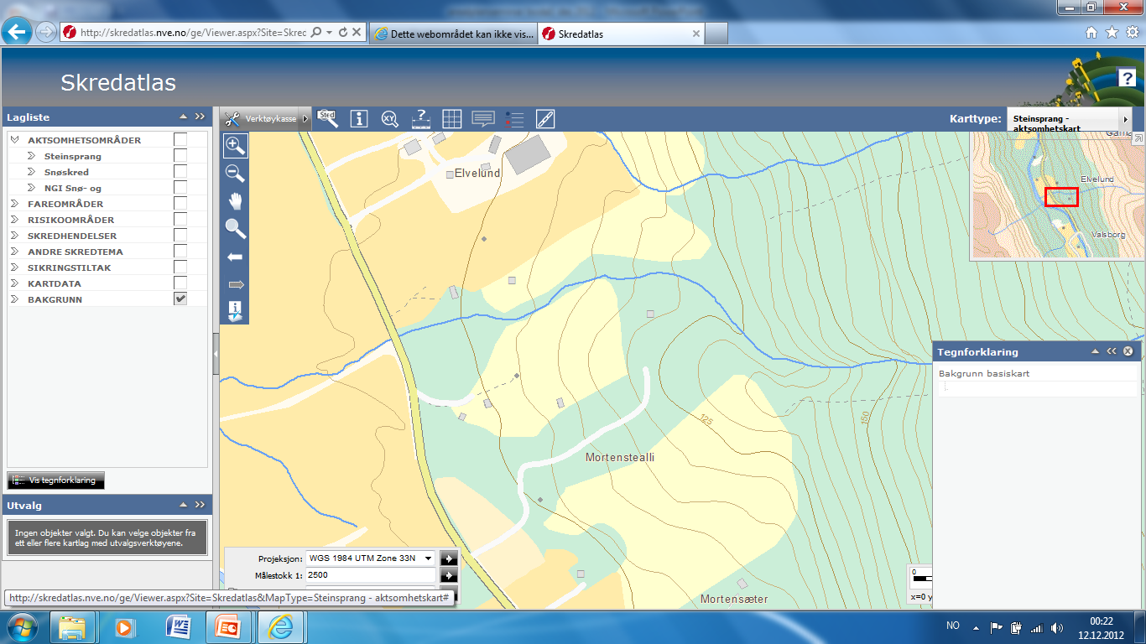1146x644 pixels.
Task: Check the KARTDATA layer checkbox
Action: (x=180, y=283)
